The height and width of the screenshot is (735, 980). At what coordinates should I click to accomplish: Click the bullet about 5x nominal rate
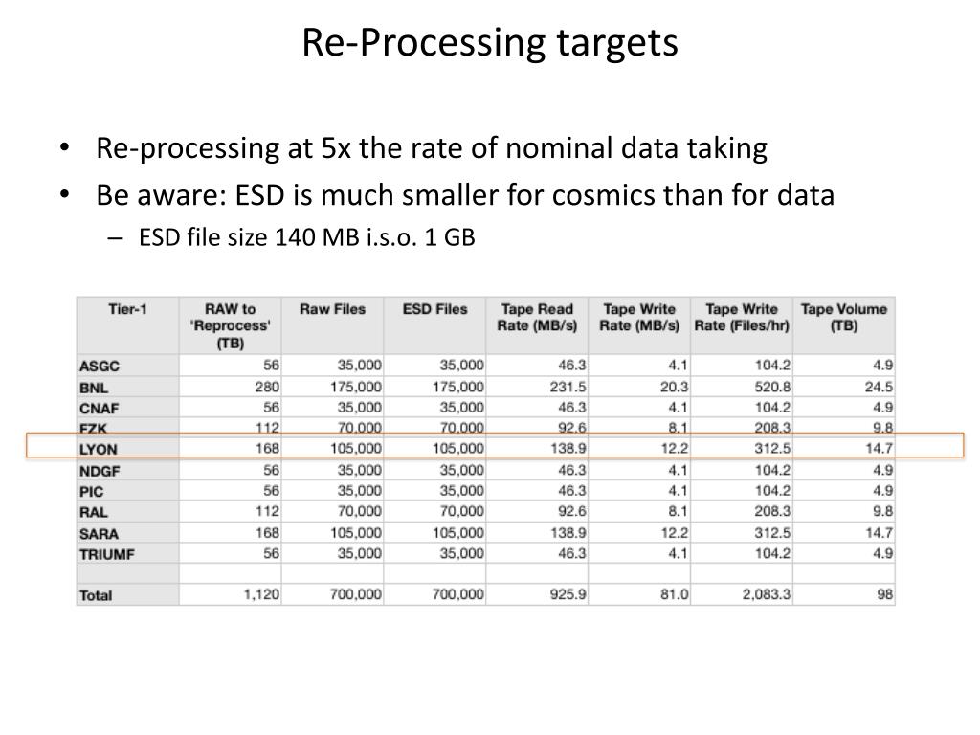pos(432,148)
